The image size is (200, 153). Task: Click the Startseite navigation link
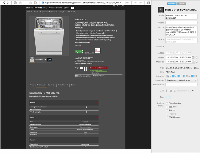point(29,8)
